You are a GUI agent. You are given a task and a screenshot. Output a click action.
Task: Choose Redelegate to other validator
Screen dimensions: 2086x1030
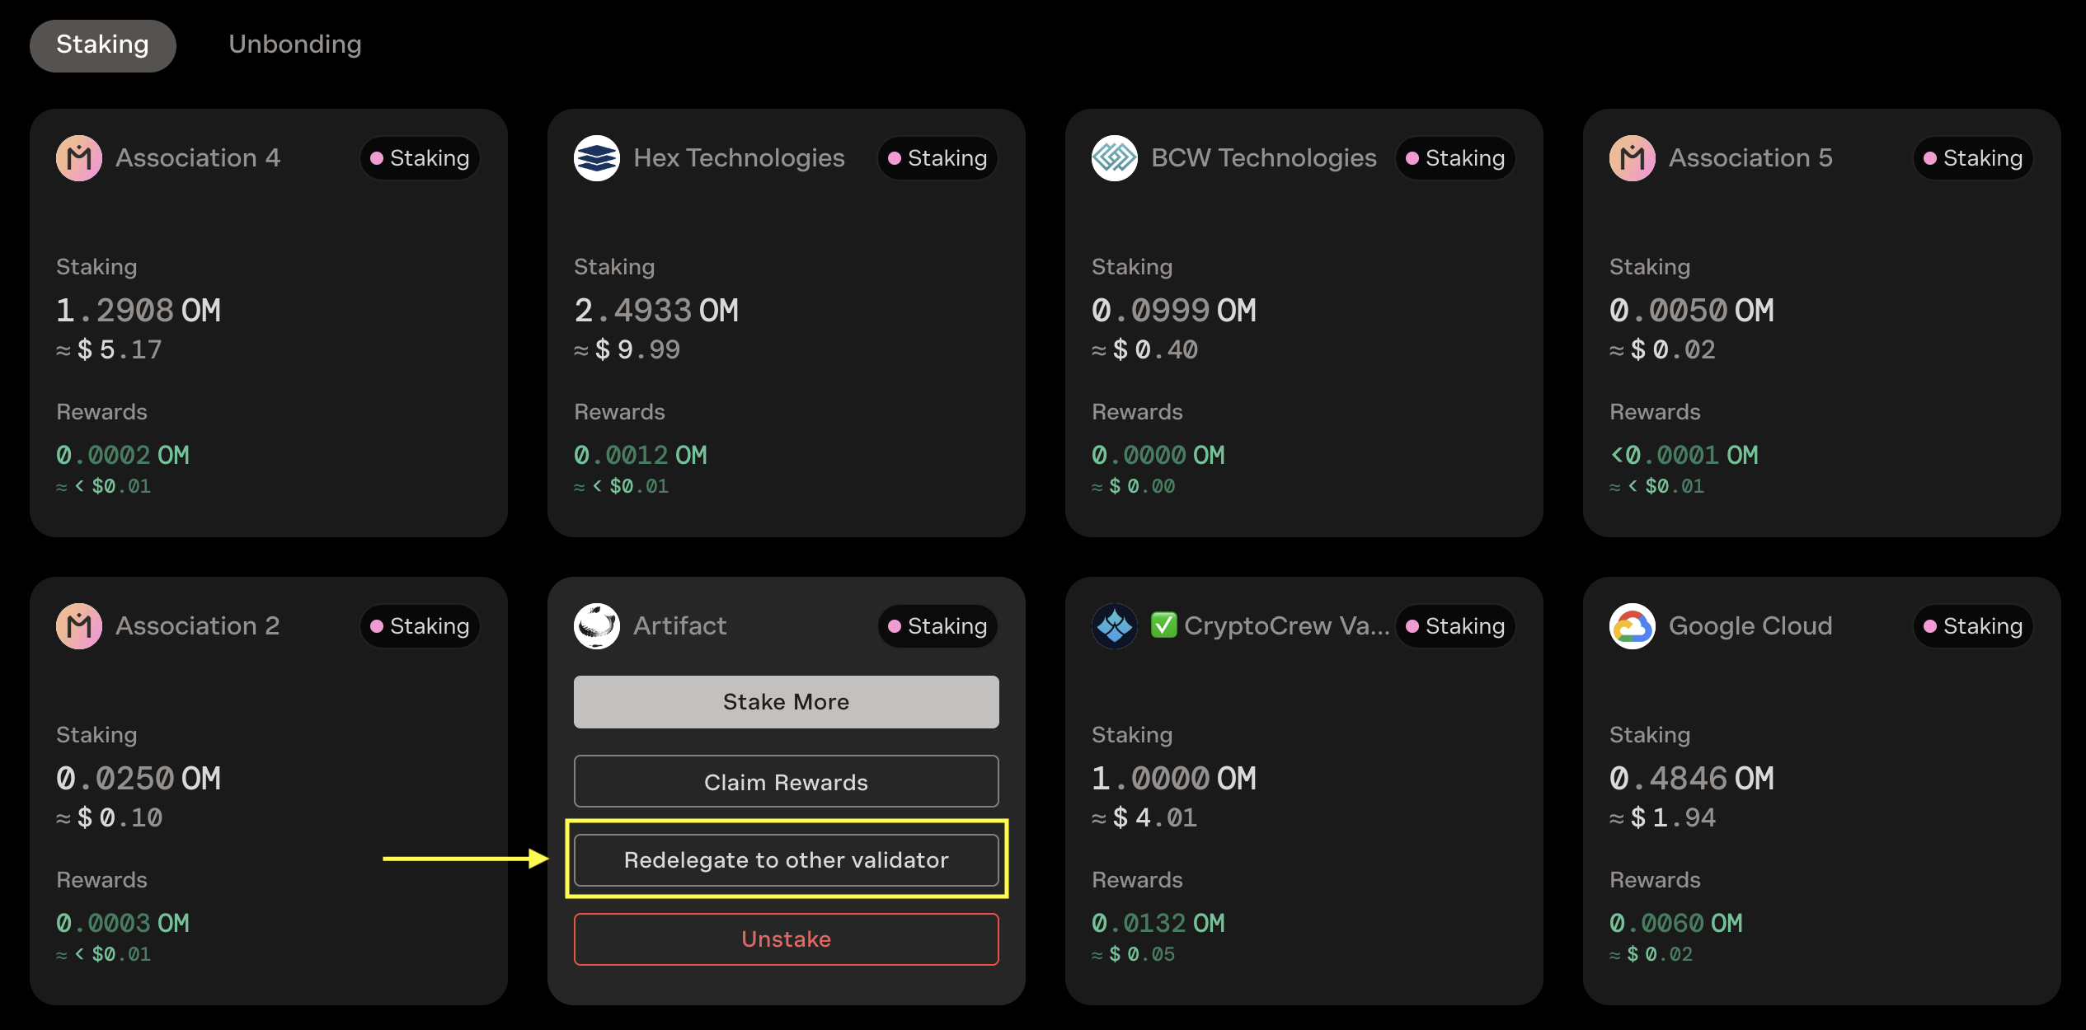(786, 860)
